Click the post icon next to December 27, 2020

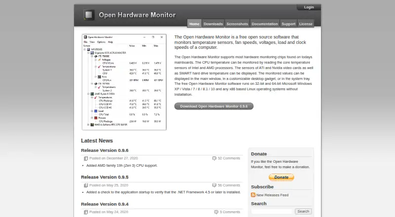tap(86, 158)
